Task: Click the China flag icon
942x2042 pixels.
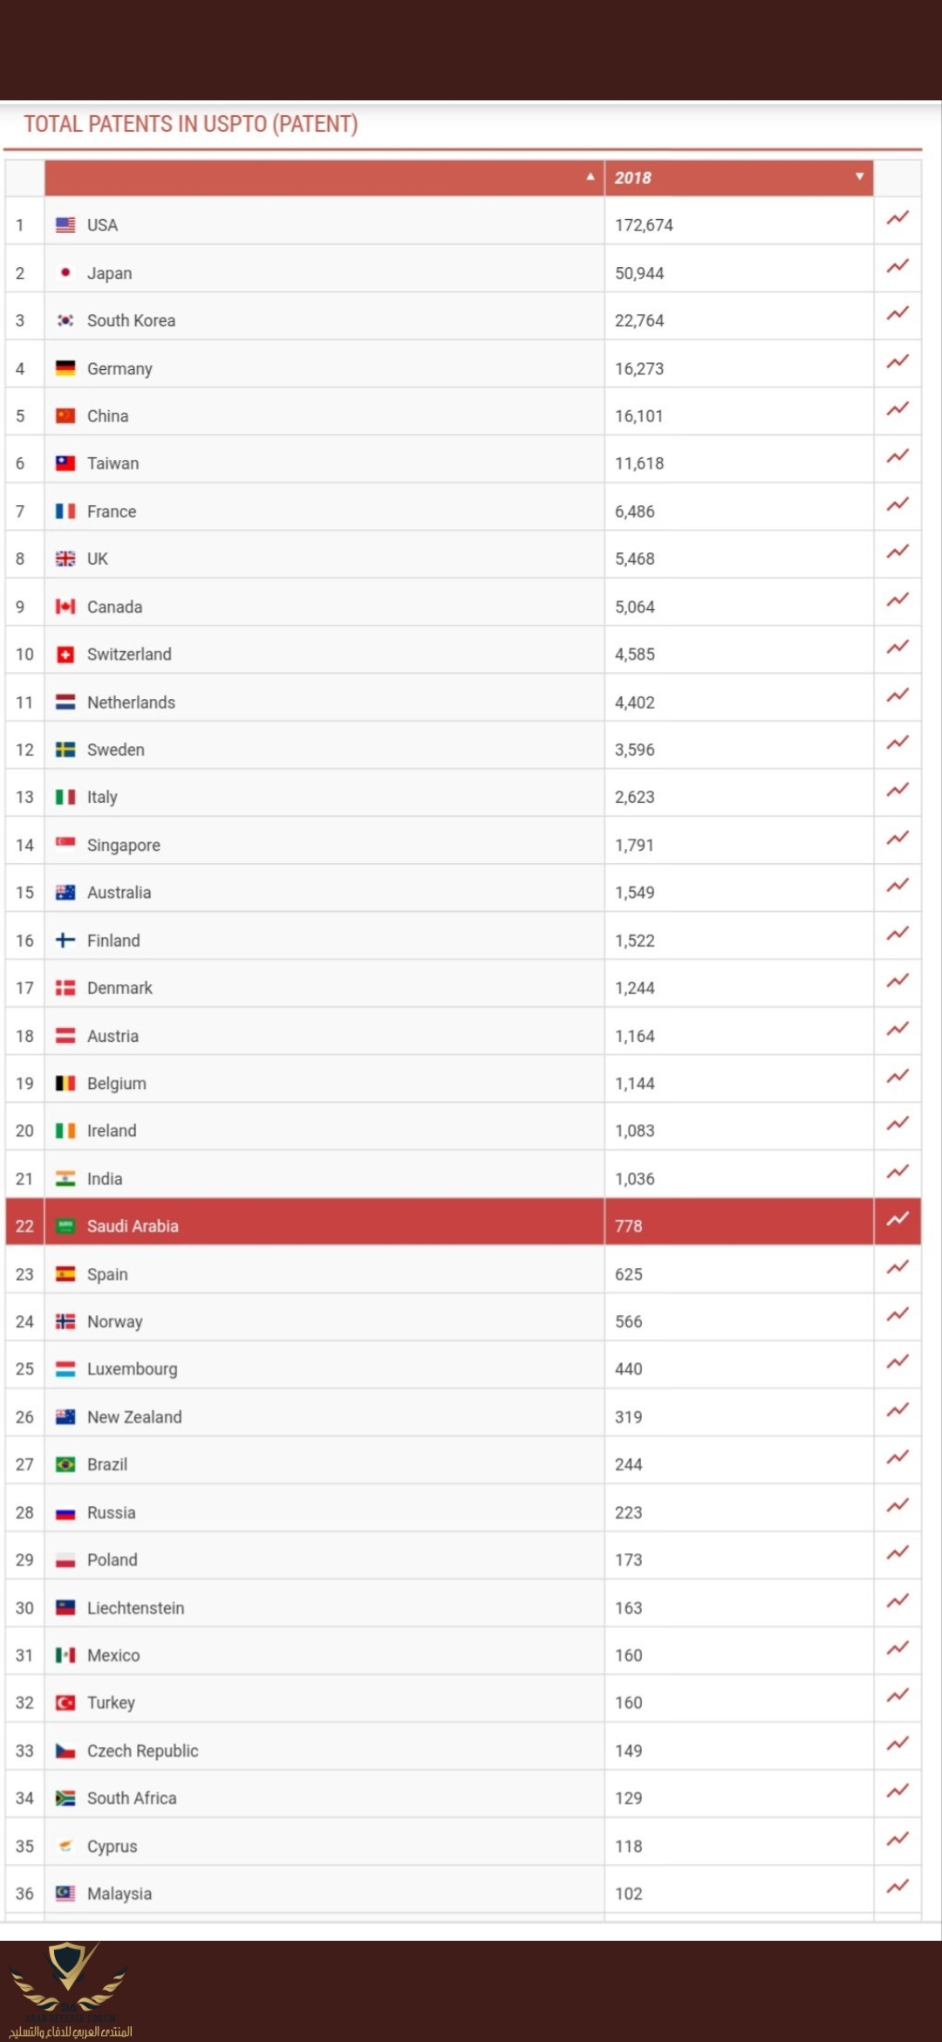Action: (65, 415)
